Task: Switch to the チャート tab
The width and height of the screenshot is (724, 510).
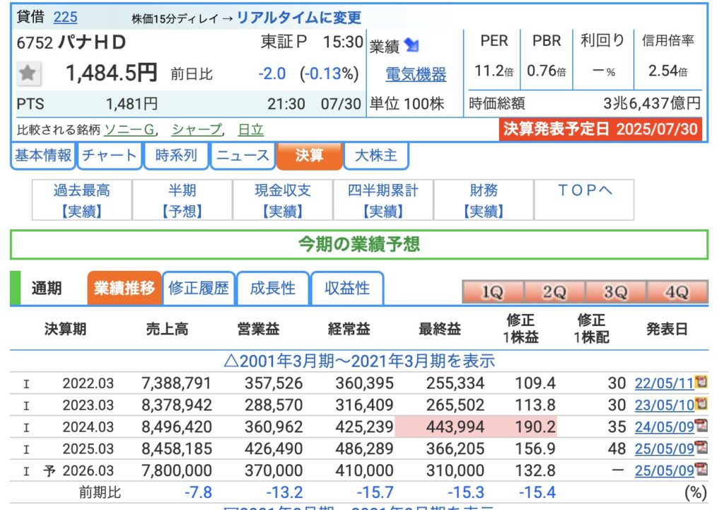Action: pos(110,155)
